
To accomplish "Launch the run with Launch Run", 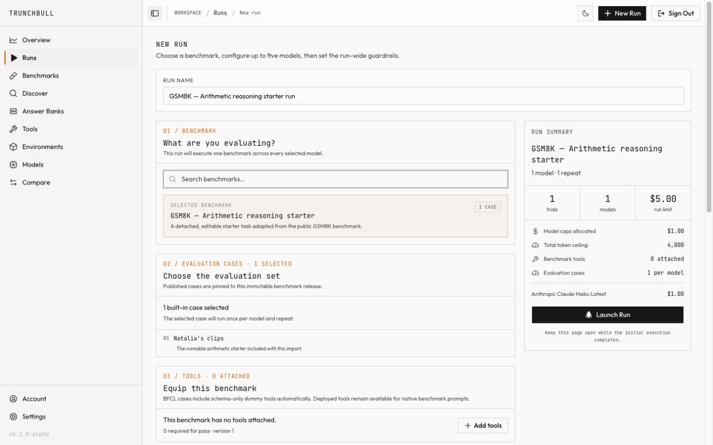I will point(608,315).
